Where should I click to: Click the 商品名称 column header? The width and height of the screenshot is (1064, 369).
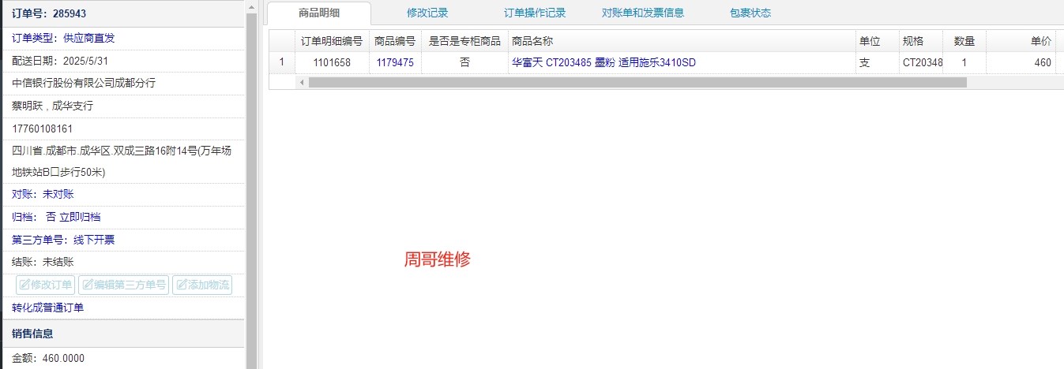(681, 41)
